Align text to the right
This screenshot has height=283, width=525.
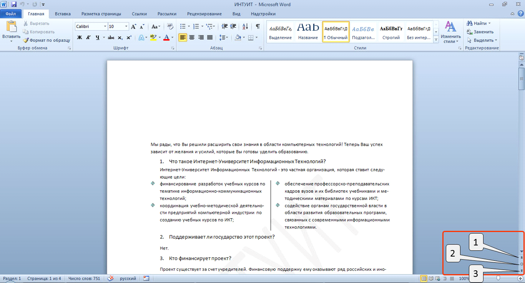tap(201, 38)
